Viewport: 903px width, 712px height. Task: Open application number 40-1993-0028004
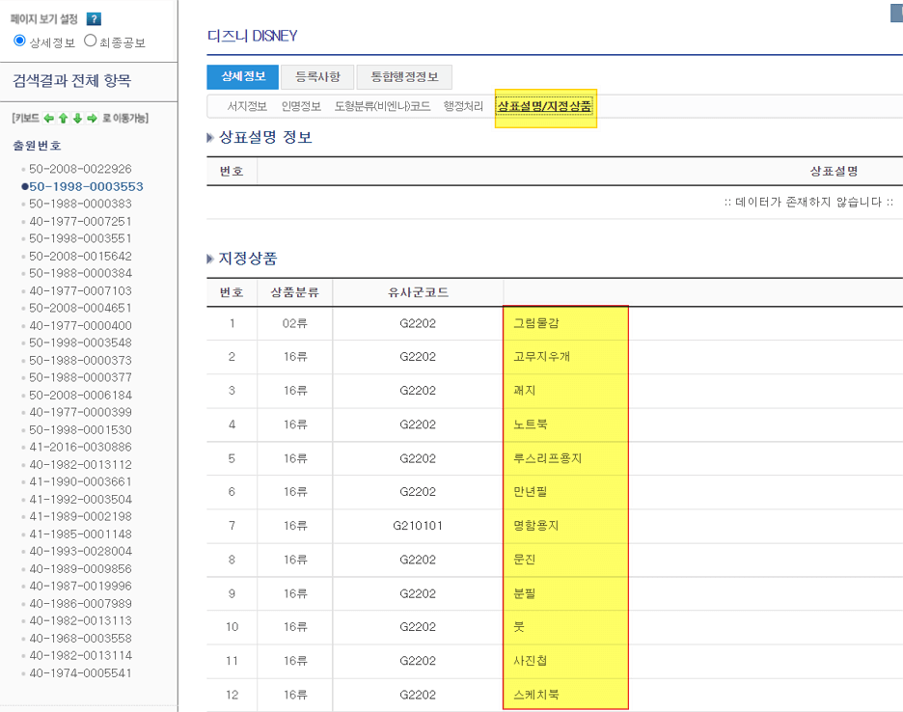coord(80,551)
